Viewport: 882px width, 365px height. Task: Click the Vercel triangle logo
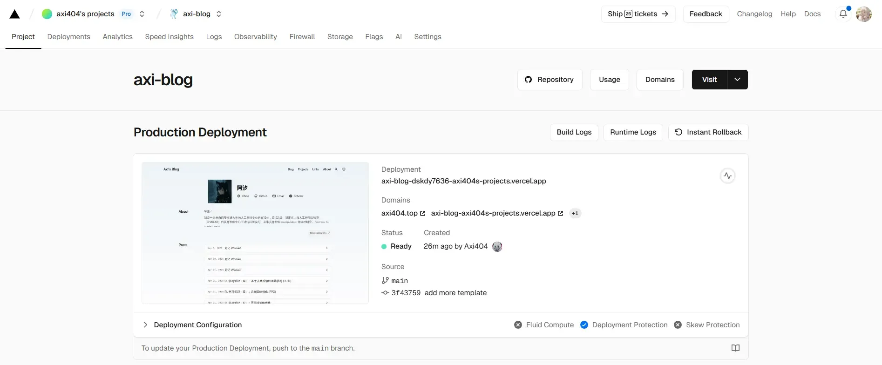(15, 14)
